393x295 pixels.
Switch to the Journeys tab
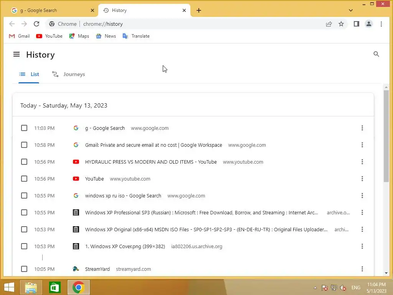click(68, 74)
